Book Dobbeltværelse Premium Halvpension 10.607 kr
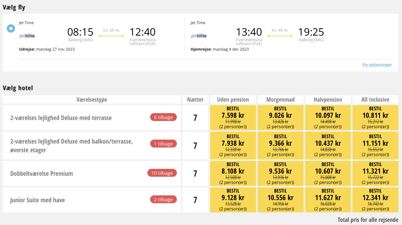402x225 pixels. tap(328, 174)
